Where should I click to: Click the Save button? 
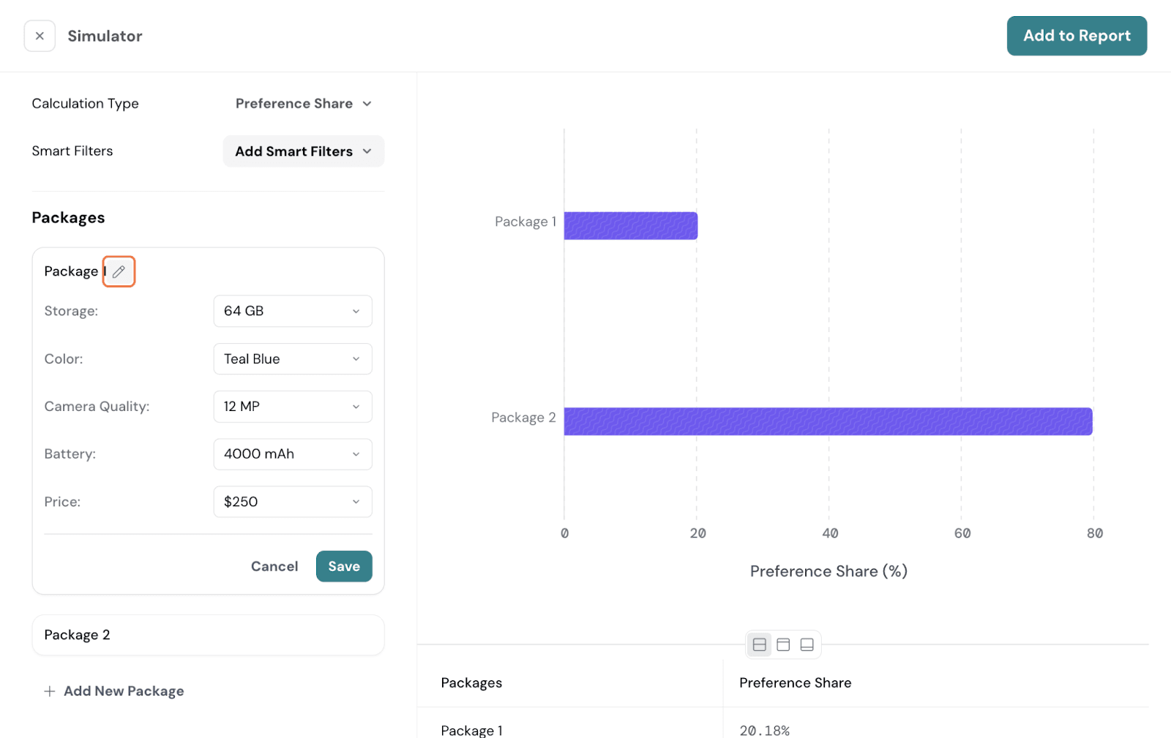pos(344,566)
